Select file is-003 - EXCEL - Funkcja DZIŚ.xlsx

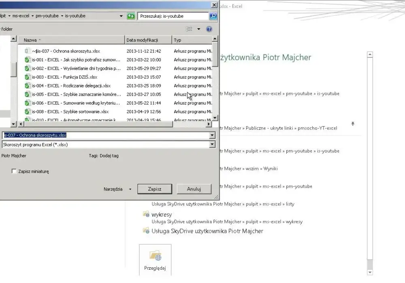point(64,77)
